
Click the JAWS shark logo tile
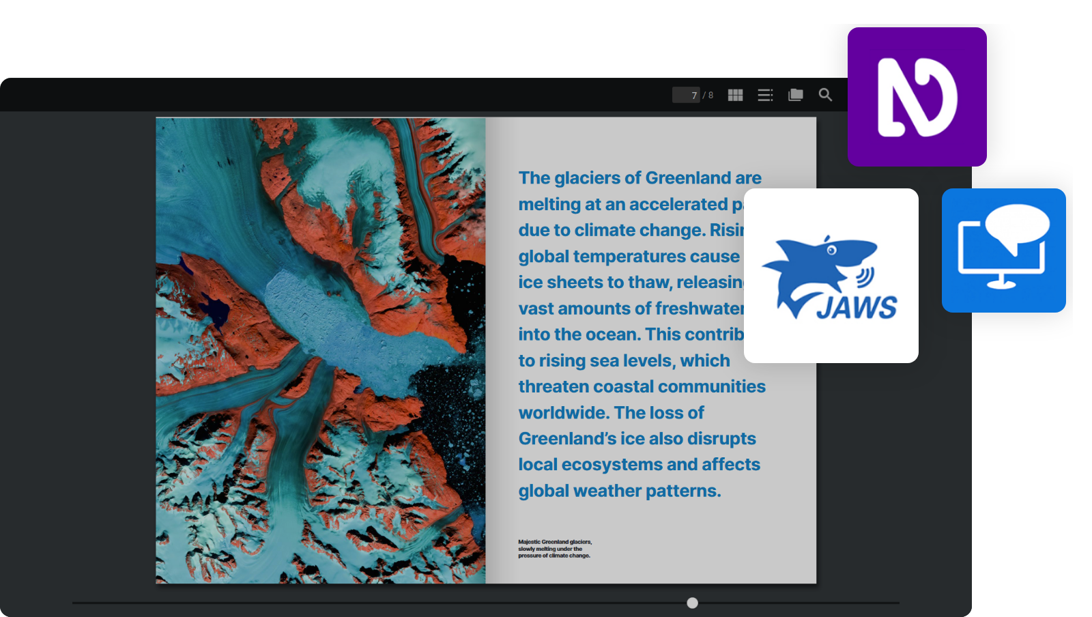831,276
